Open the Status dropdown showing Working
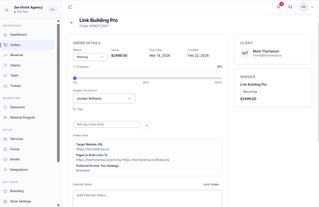The height and width of the screenshot is (207, 319). tap(90, 57)
